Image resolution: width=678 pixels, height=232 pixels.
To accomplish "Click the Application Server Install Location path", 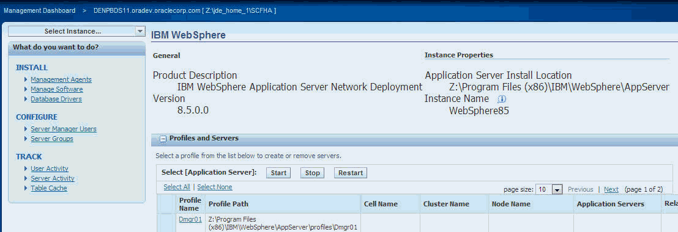I will [x=559, y=87].
